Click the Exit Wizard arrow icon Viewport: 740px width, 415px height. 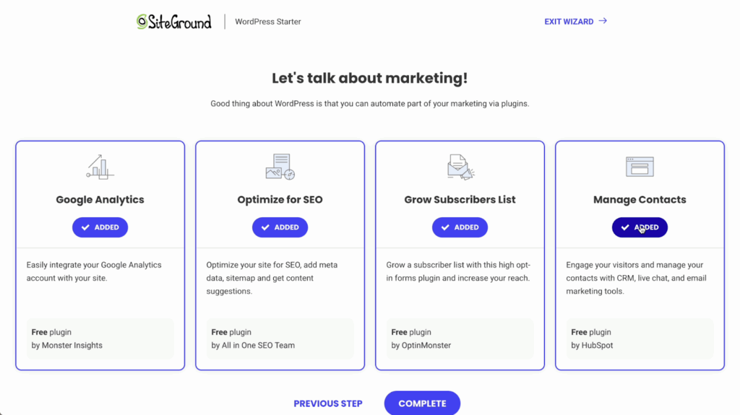click(x=603, y=22)
